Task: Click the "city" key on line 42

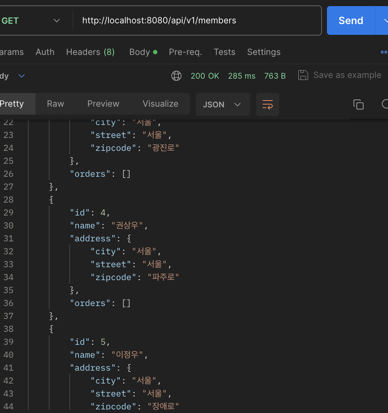Action: (x=106, y=381)
